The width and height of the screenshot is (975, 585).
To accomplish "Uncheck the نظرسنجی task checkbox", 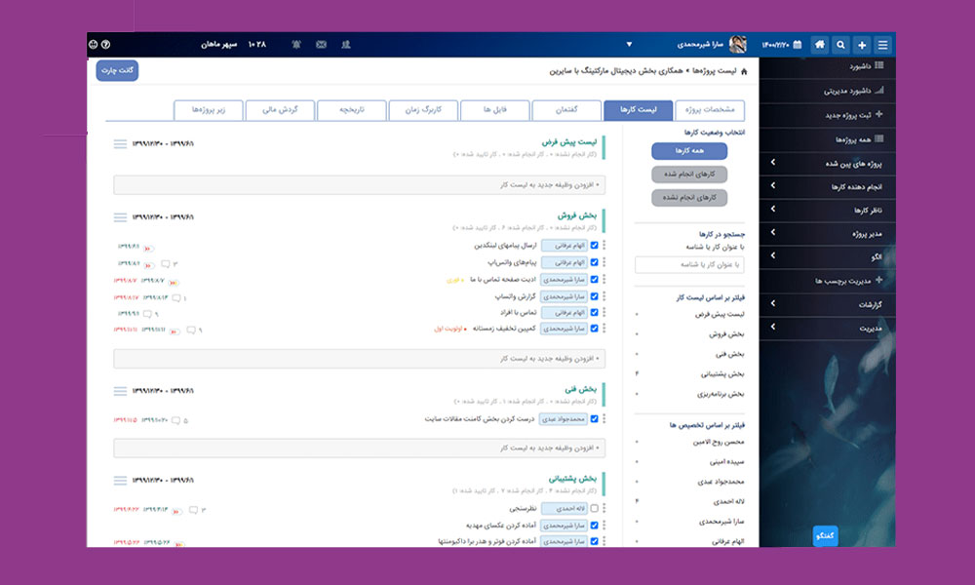I will pos(595,507).
